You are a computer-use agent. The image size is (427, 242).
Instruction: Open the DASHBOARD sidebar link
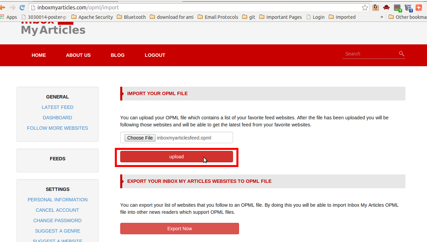[58, 118]
